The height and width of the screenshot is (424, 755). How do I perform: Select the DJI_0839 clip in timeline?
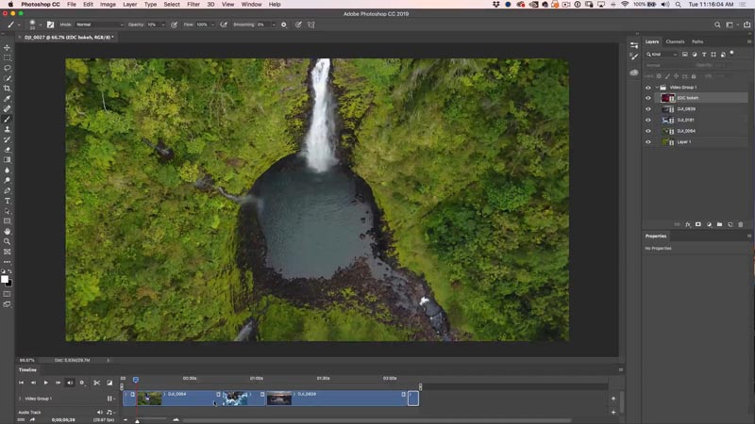(x=337, y=399)
